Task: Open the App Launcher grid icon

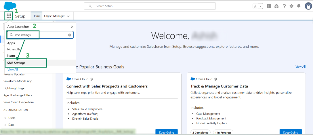Action: (9, 16)
